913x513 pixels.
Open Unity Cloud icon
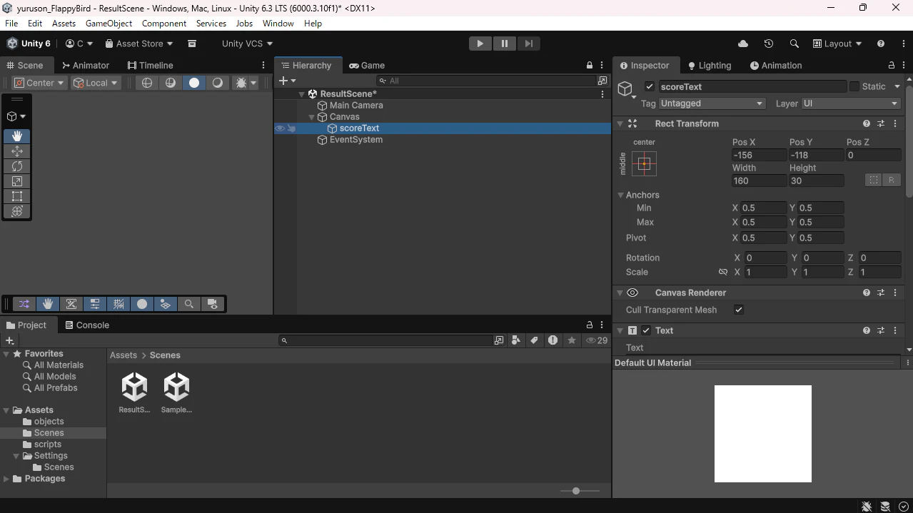743,44
